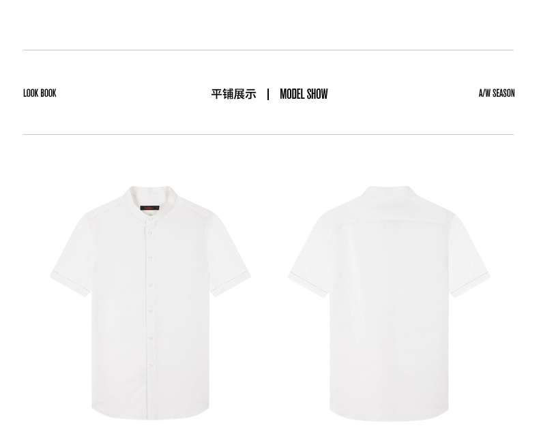
Task: Click the front view shirt image
Action: tap(150, 302)
